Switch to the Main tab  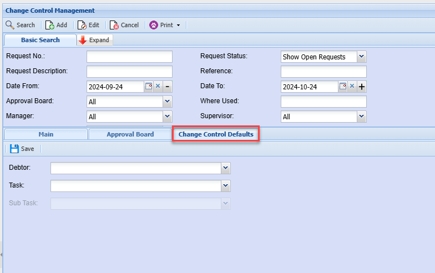[x=45, y=134]
